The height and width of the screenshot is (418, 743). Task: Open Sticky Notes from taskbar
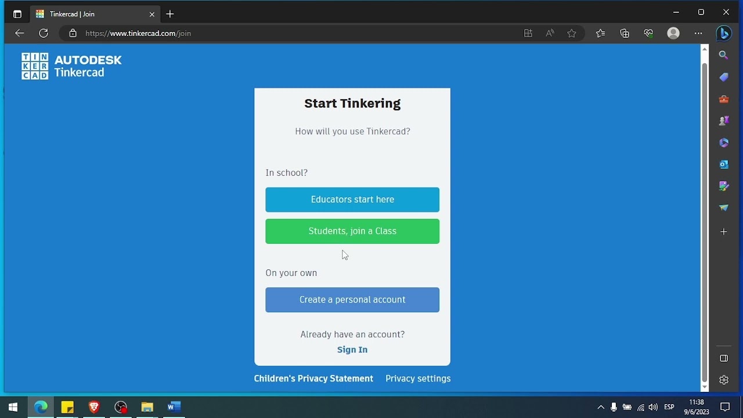pos(67,407)
